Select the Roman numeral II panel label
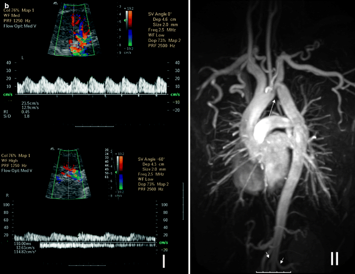The width and height of the screenshot is (355, 274). [x=334, y=258]
